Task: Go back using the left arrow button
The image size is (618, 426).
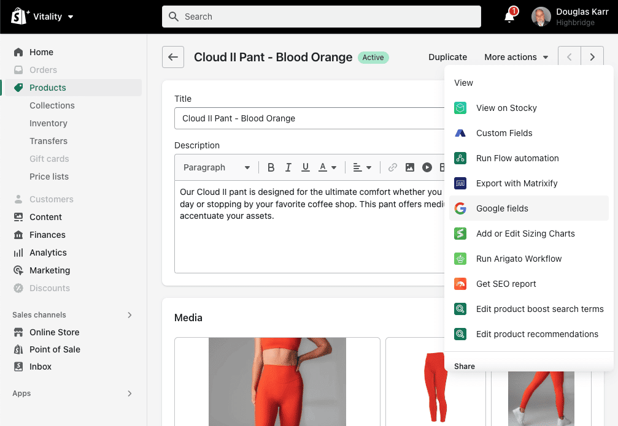Action: (173, 57)
